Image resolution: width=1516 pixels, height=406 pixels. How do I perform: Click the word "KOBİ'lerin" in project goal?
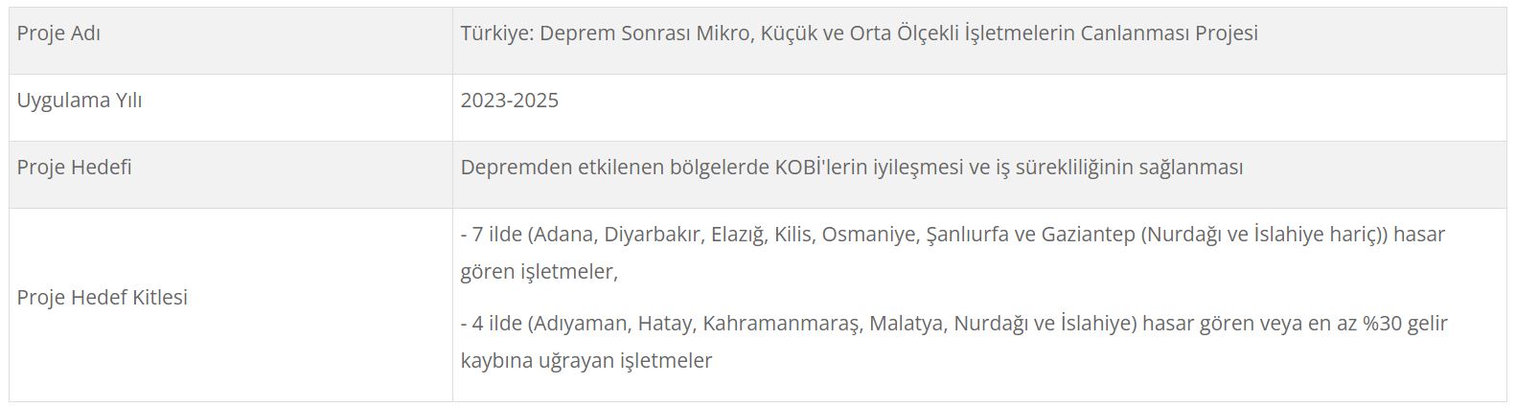[x=820, y=168]
